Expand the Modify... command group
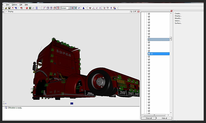206x123 pixels. click(x=178, y=19)
